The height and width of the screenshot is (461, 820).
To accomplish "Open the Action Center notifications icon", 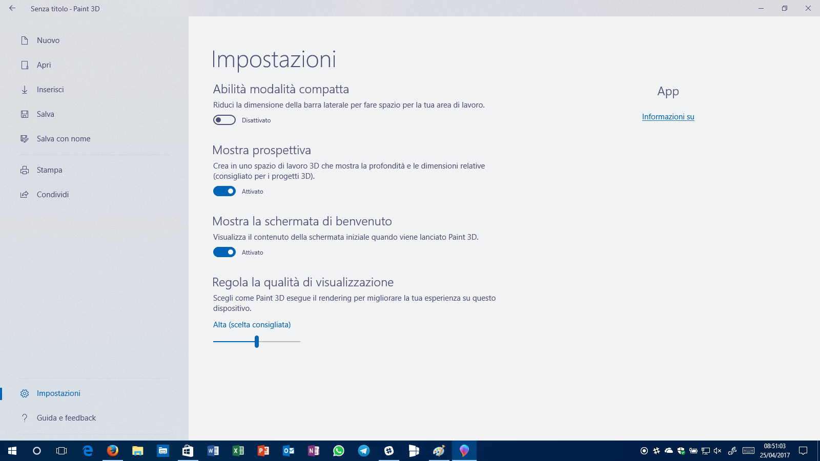I will pos(803,451).
